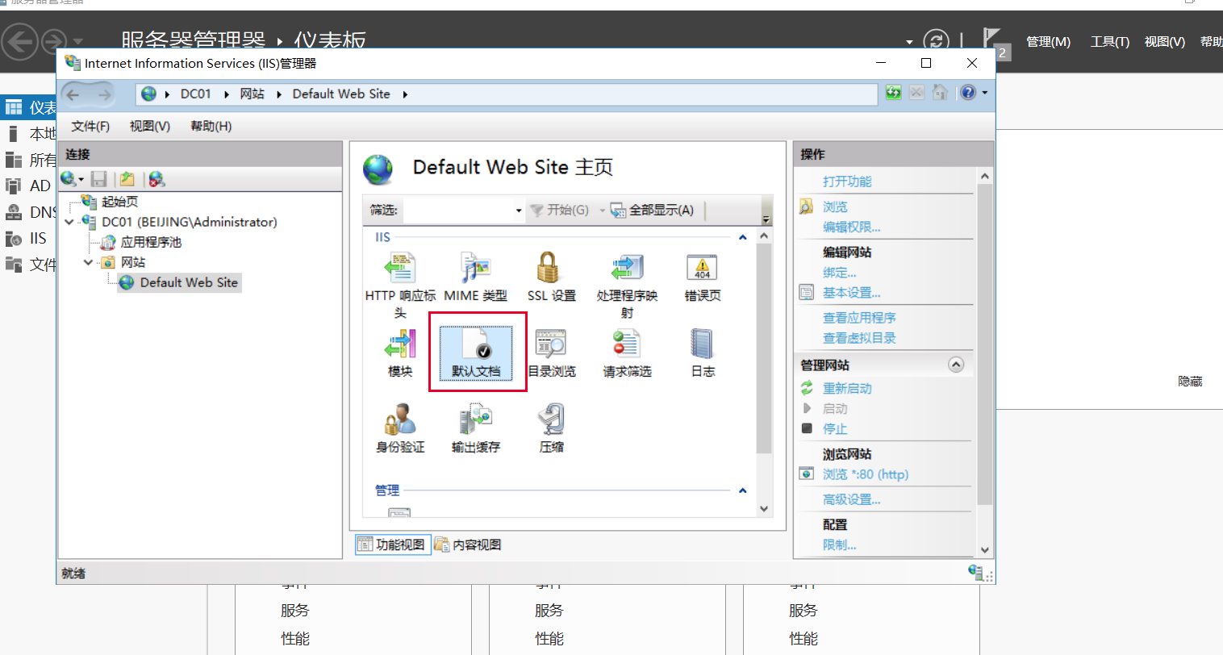Click the 绑定... link in actions
Image resolution: width=1223 pixels, height=655 pixels.
point(839,273)
